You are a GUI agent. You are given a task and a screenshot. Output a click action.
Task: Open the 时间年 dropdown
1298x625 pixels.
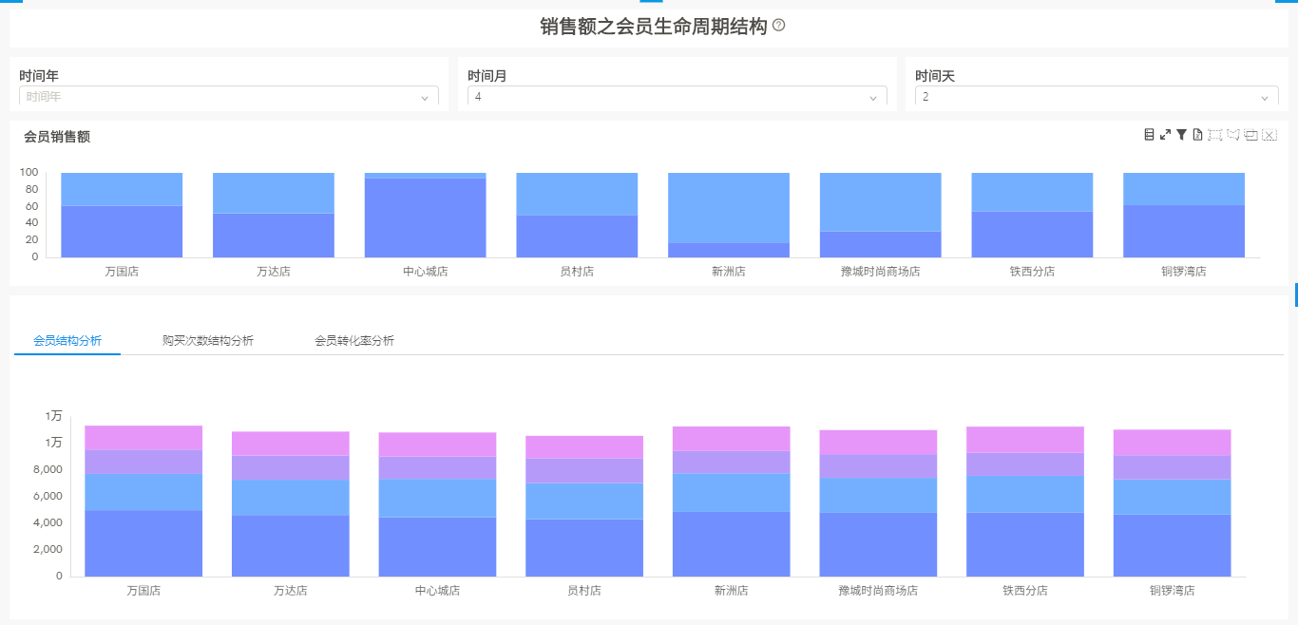click(228, 97)
